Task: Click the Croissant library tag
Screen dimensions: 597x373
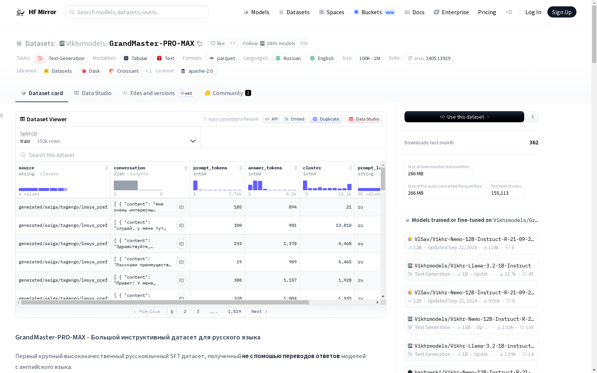Action: (124, 71)
